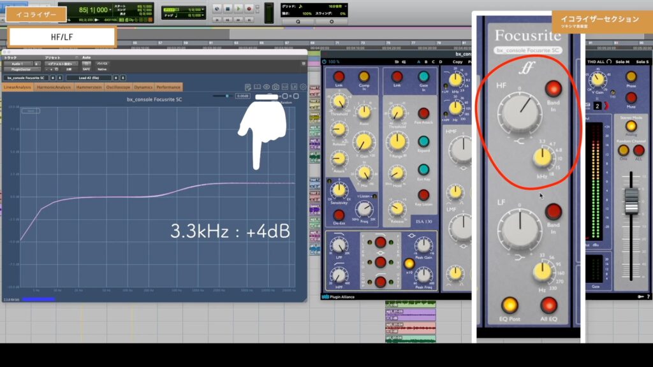Toggle the LF Band In button
Viewport: 653px width, 367px height.
[554, 212]
